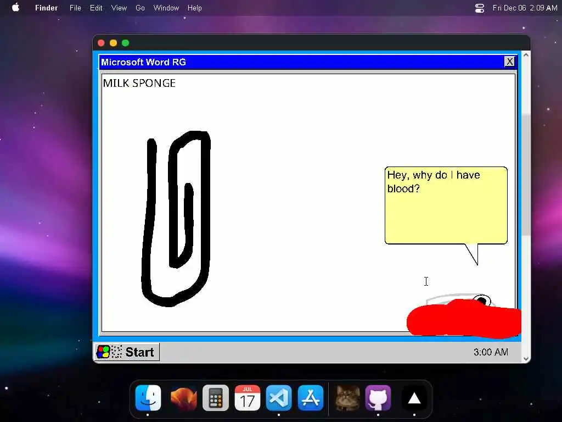Click the 3:00 AM taskbar clock
The height and width of the screenshot is (422, 562).
(x=491, y=352)
